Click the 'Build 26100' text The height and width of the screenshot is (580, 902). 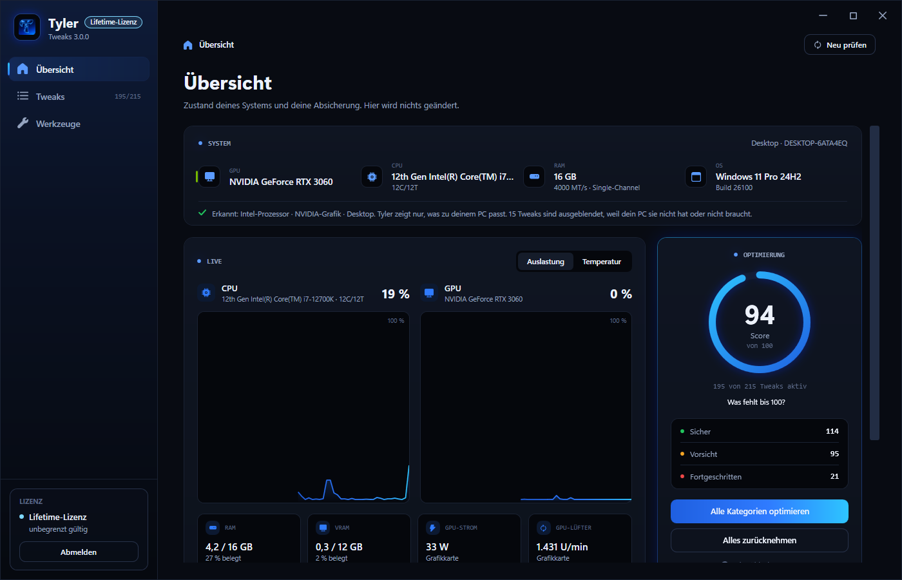point(734,188)
